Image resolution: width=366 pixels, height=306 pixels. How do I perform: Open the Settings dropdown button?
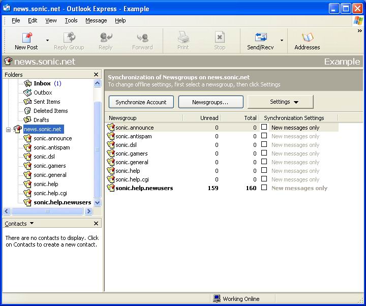280,102
